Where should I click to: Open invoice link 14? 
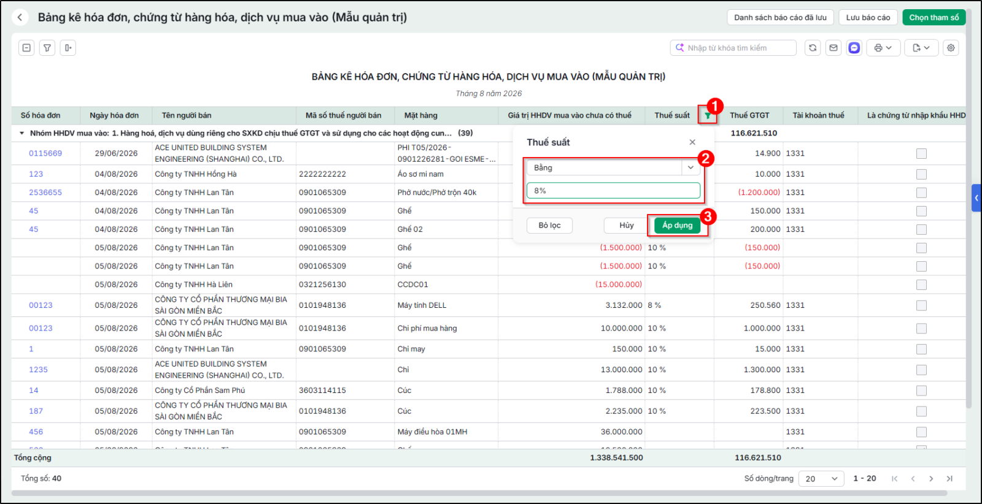coord(34,391)
